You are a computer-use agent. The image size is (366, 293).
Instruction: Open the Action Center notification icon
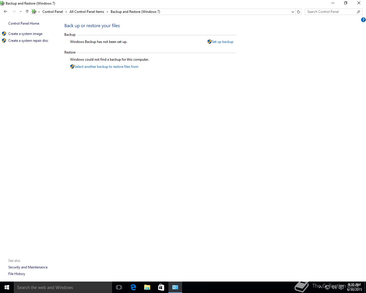click(x=341, y=287)
